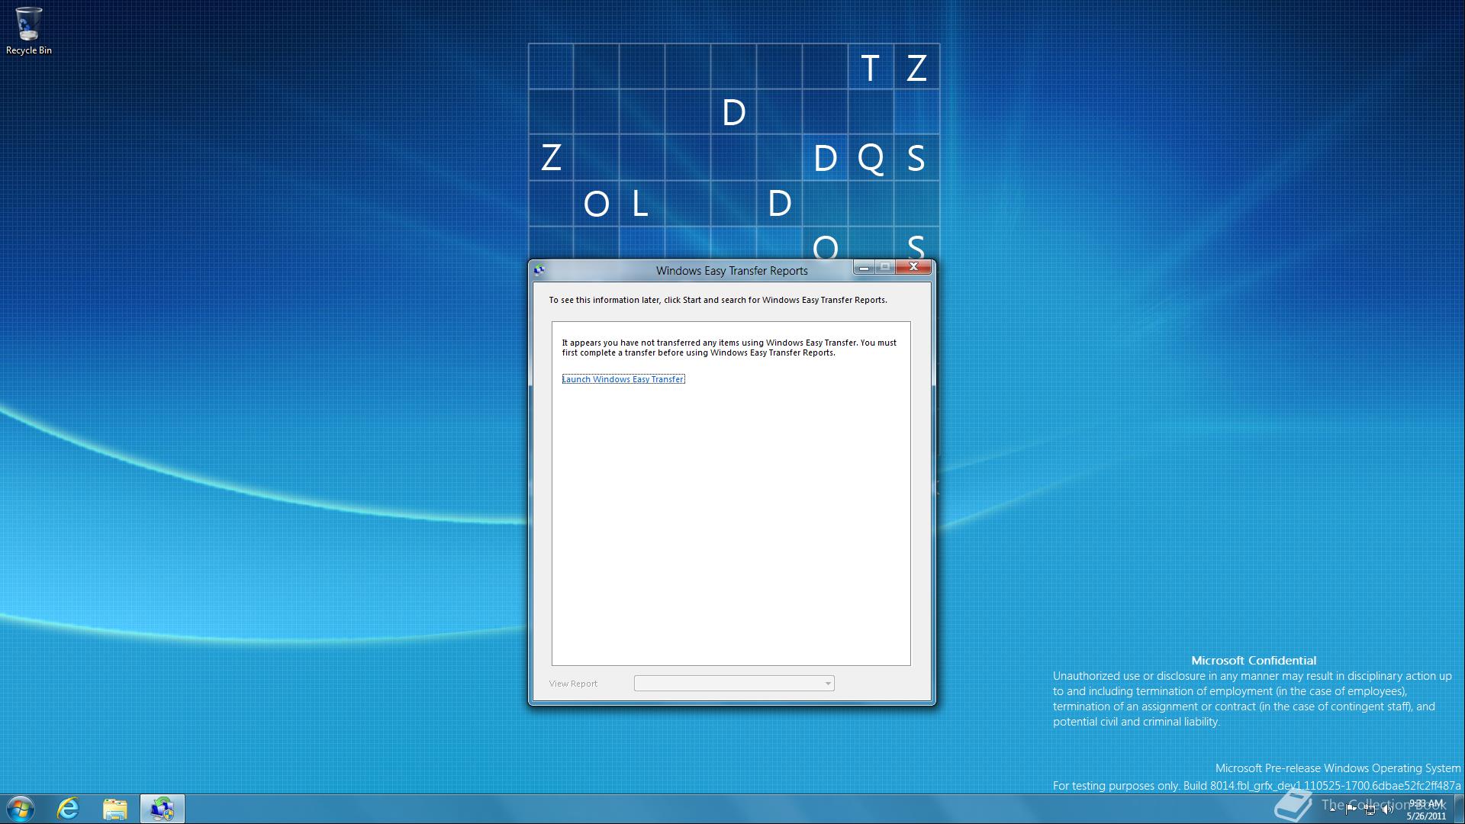Minimize the Windows Easy Transfer Reports window
The image size is (1465, 824).
coord(864,267)
